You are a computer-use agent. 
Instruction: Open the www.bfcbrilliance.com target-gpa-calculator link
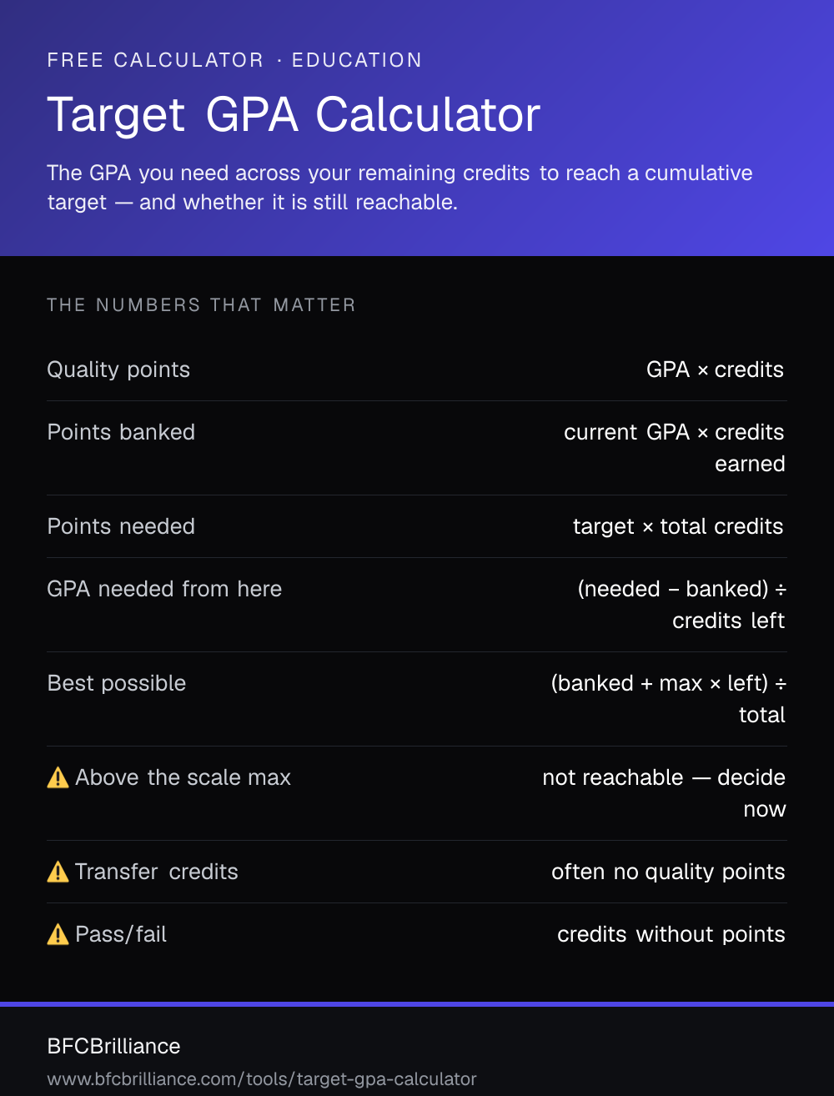262,1079
